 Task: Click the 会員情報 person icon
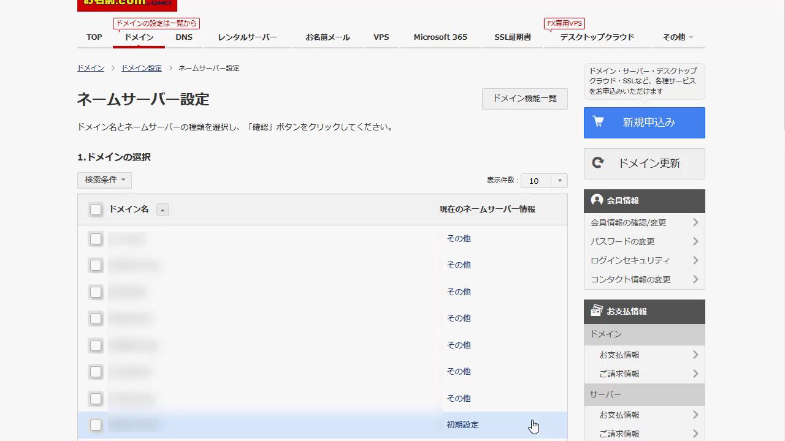(597, 200)
